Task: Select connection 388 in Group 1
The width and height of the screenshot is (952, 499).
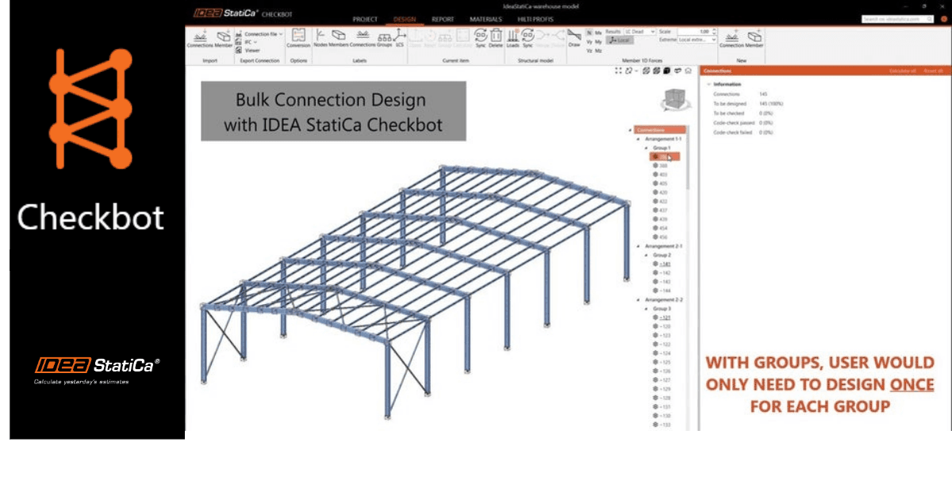Action: point(661,166)
